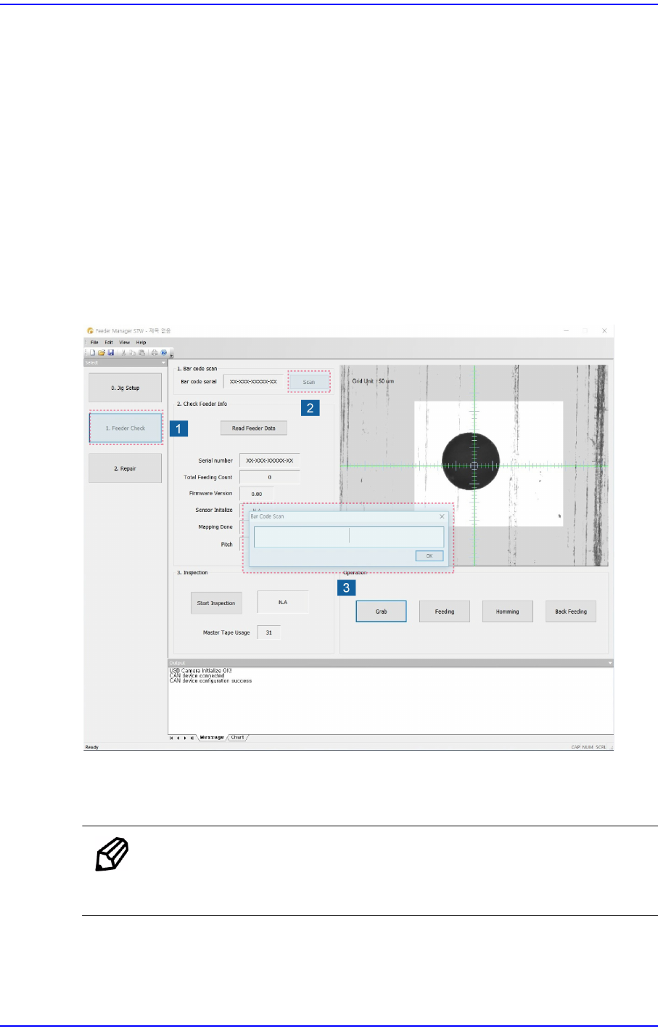Click the Open folder toolbar icon

coord(102,352)
